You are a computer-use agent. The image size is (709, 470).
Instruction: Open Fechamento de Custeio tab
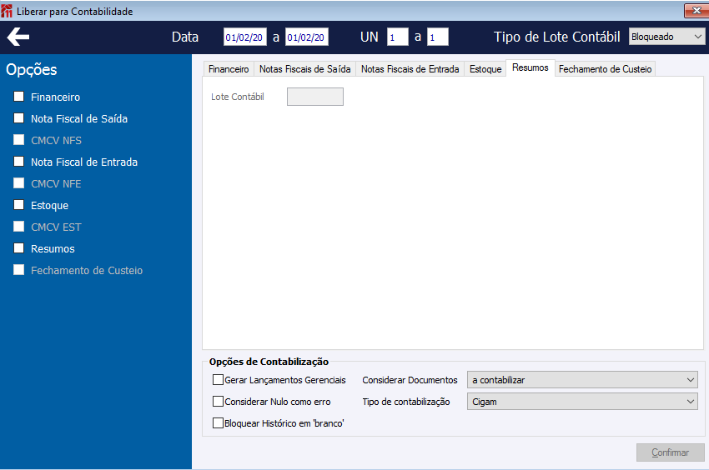tap(605, 69)
